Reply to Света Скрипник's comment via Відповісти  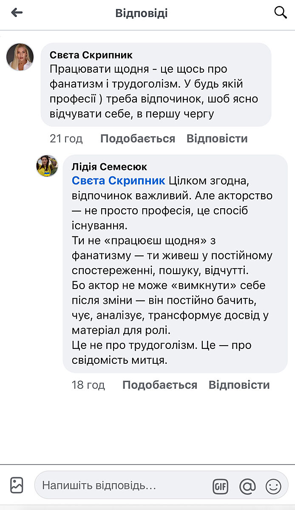pyautogui.click(x=217, y=139)
